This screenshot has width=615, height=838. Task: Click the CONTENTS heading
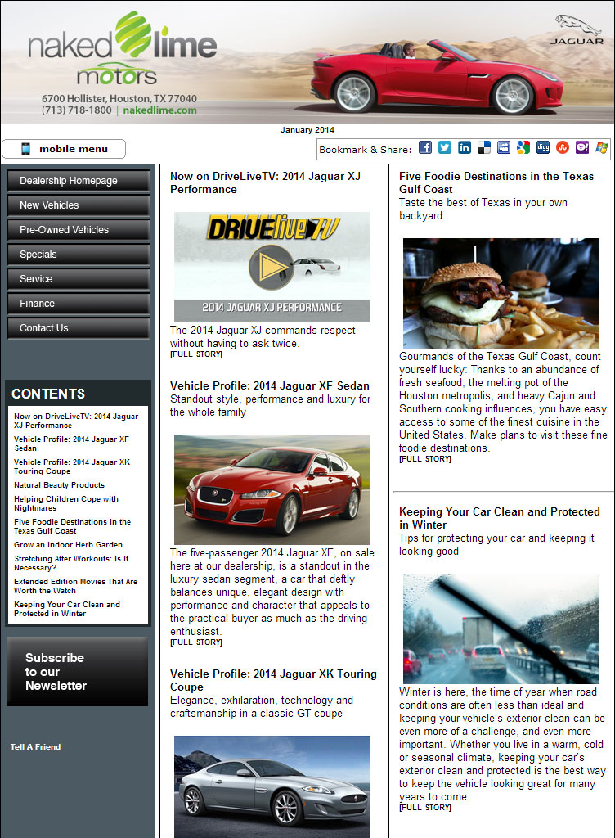click(48, 394)
